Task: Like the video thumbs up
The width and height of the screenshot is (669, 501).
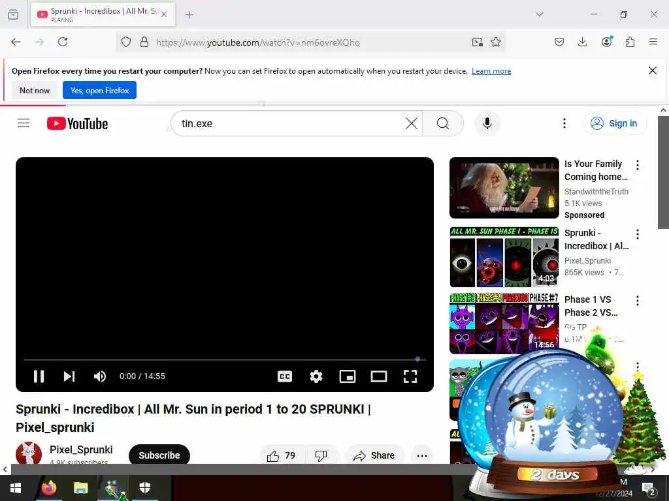Action: click(x=281, y=455)
